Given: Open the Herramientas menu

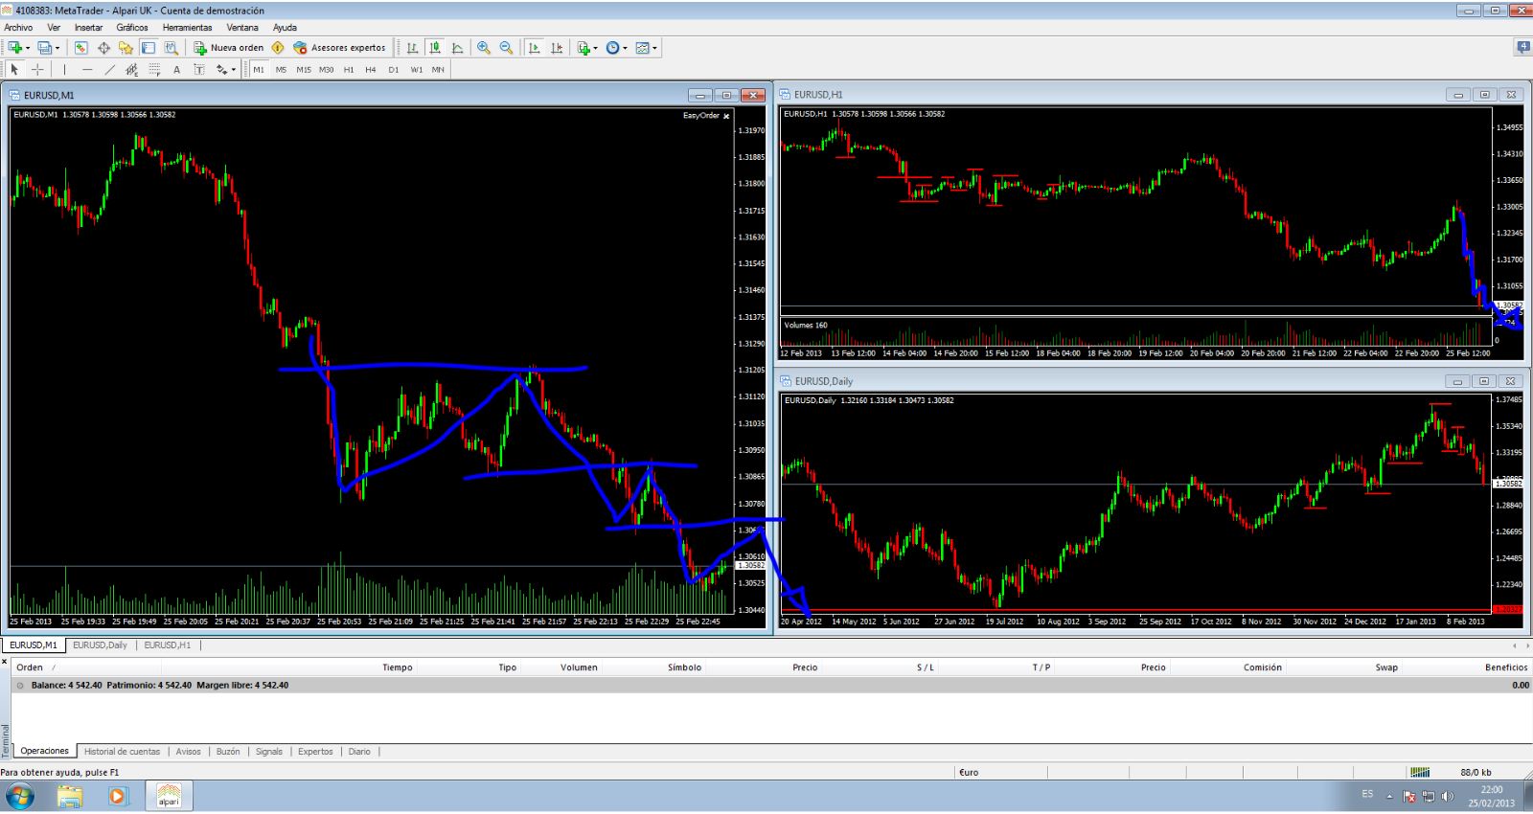Looking at the screenshot, I should [x=187, y=27].
